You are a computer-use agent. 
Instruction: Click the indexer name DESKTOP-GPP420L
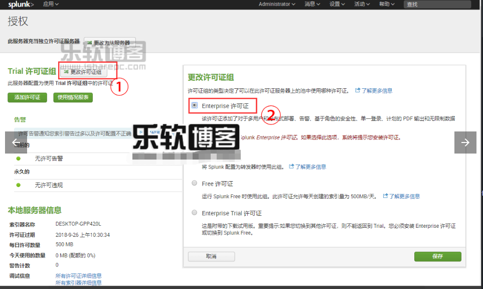78,224
